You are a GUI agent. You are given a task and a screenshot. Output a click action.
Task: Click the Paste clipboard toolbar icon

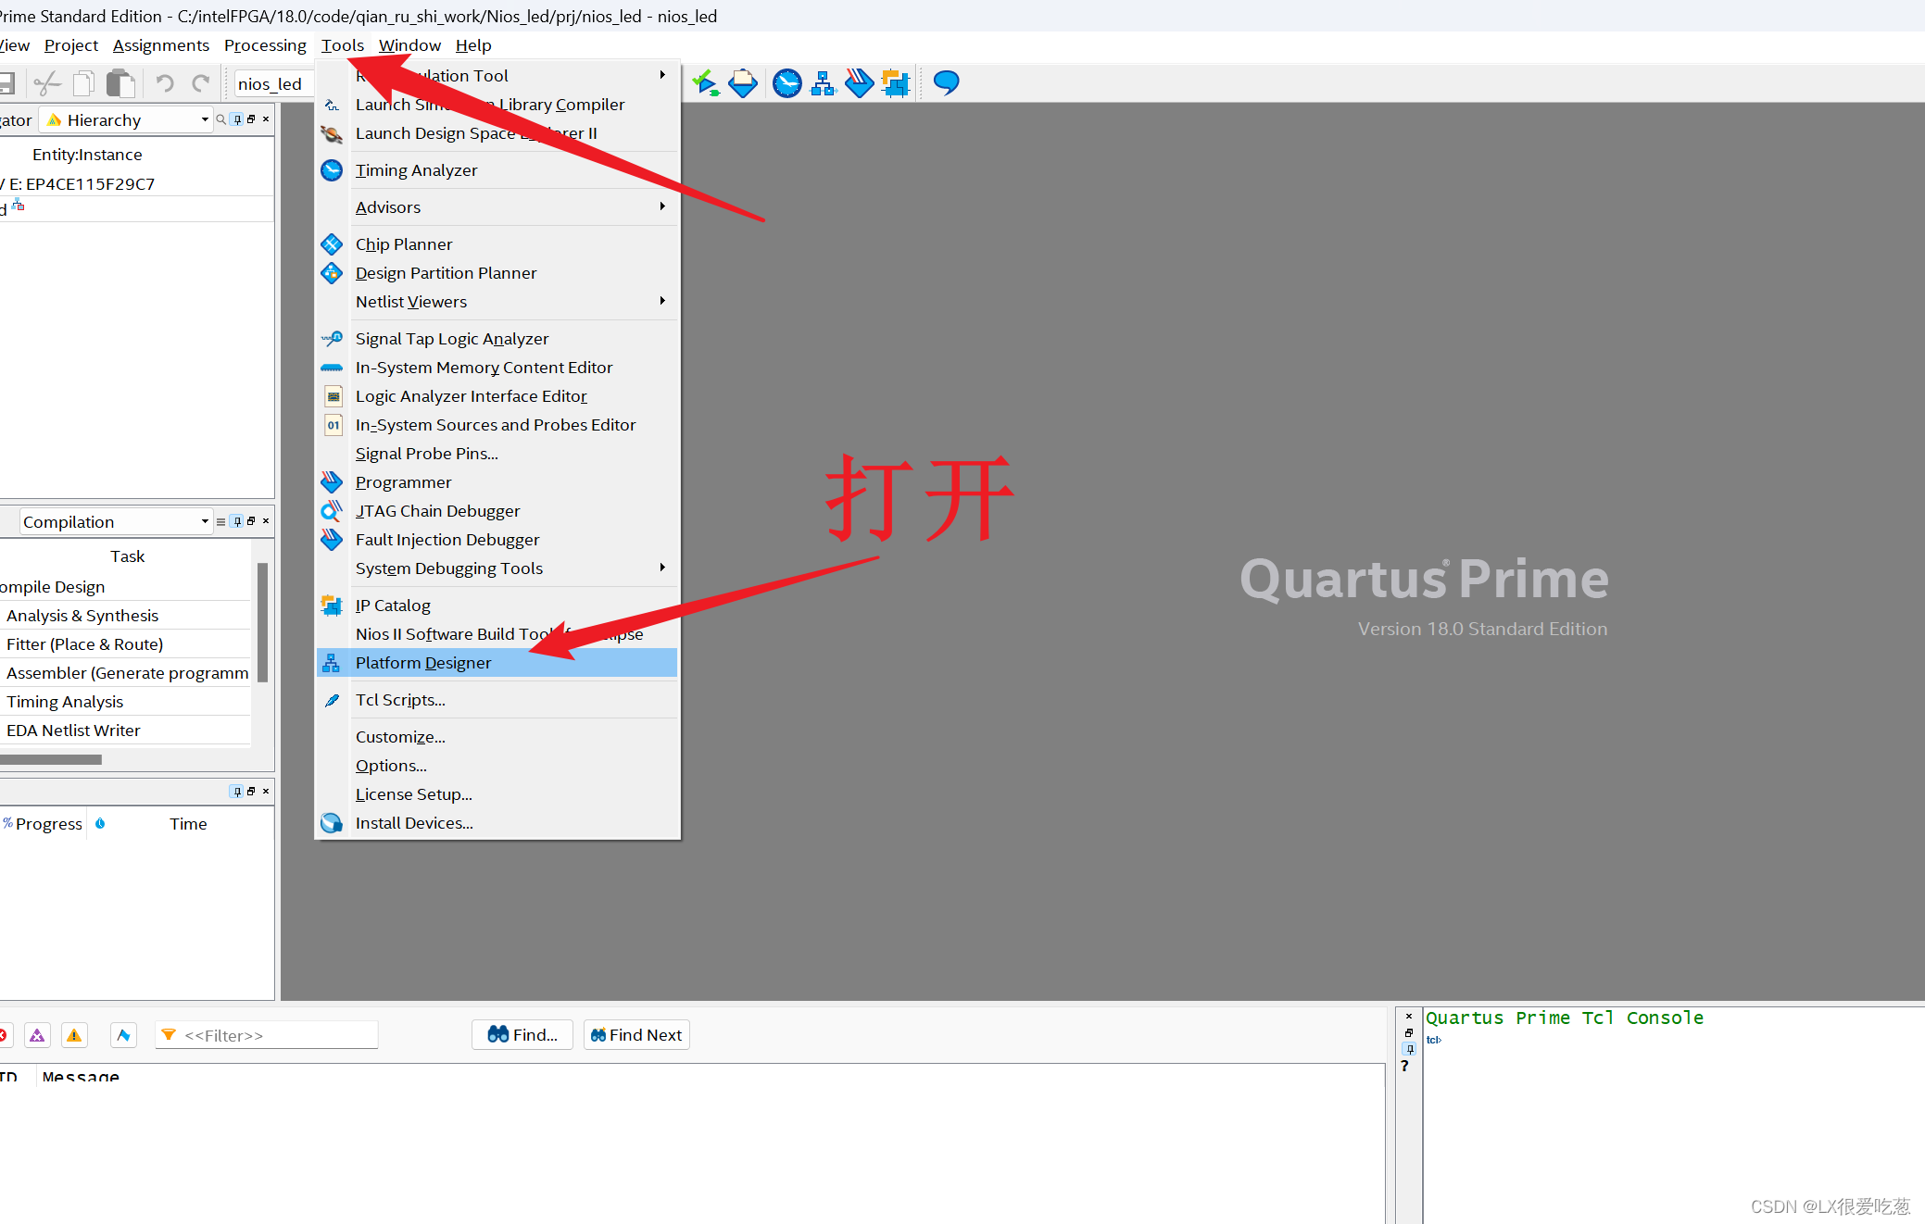(120, 84)
